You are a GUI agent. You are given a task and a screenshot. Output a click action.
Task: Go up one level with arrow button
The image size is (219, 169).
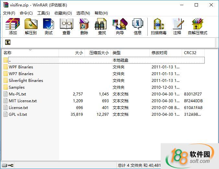coord(8,42)
